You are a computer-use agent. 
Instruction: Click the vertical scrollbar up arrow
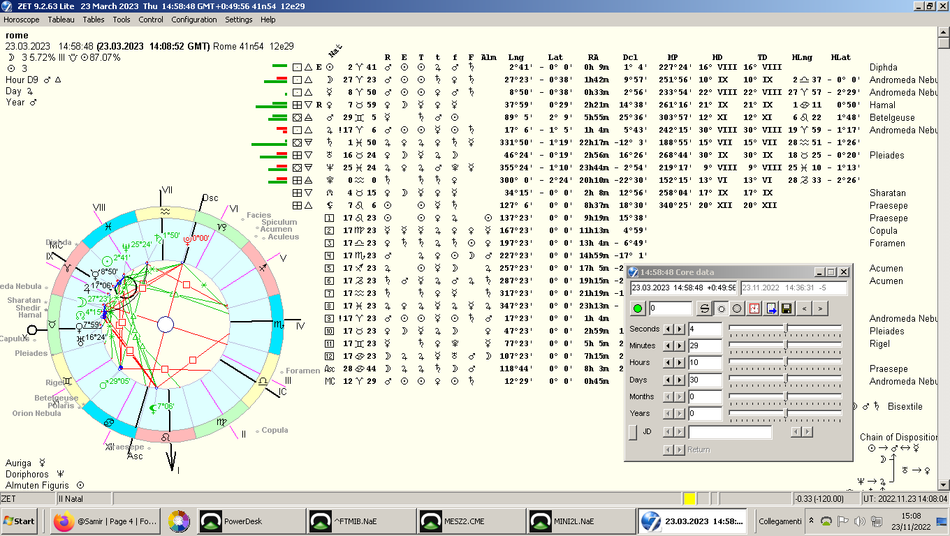coord(944,32)
